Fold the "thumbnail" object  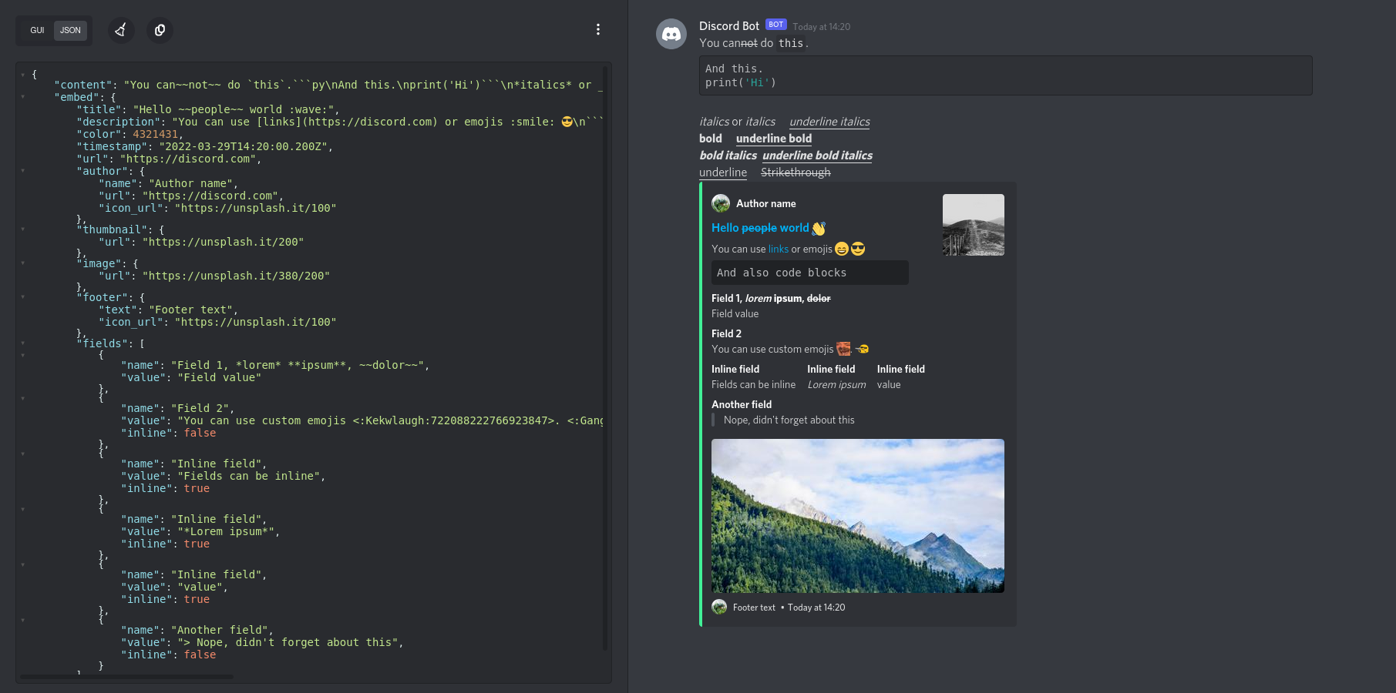pyautogui.click(x=23, y=229)
